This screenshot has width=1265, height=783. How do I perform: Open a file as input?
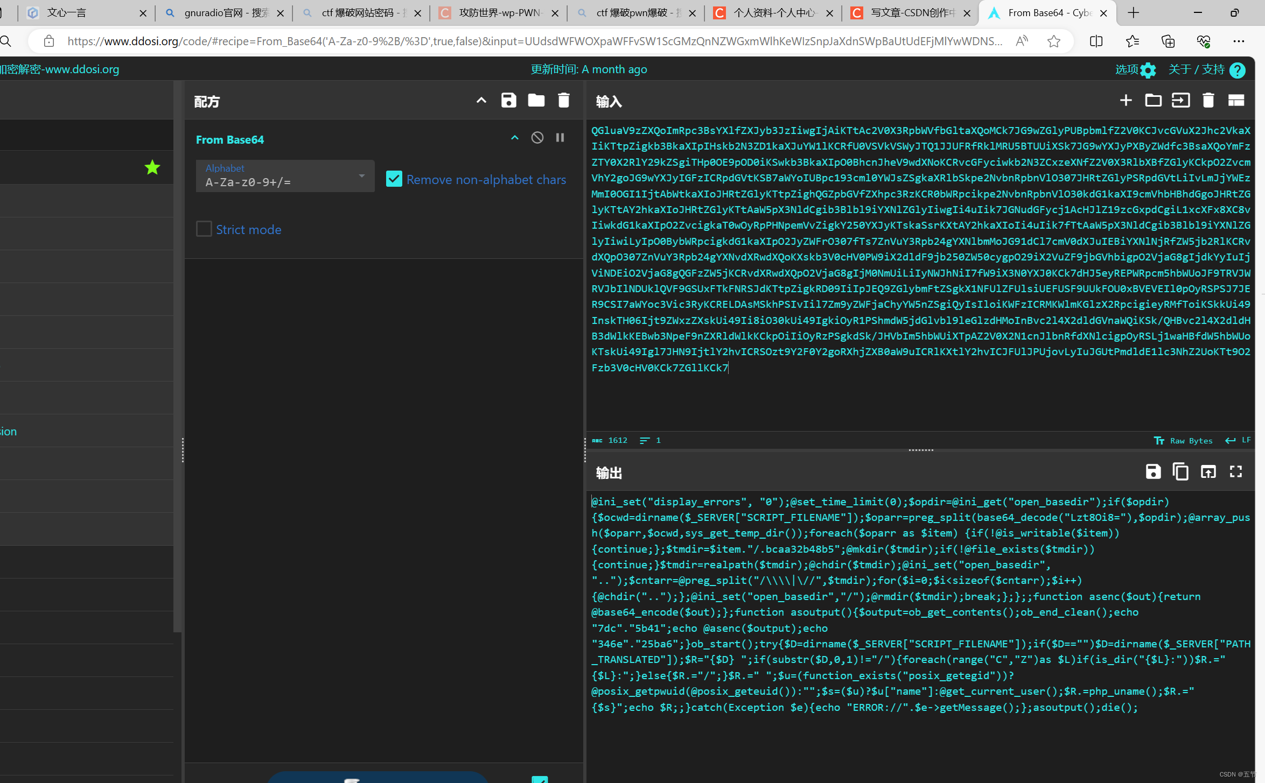(x=1153, y=100)
